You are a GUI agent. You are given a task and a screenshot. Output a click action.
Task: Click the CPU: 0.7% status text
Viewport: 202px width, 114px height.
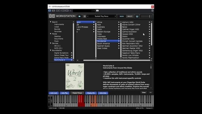(140, 108)
